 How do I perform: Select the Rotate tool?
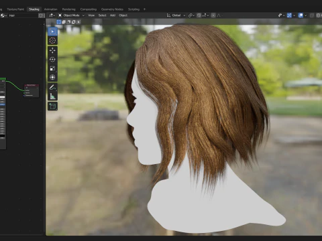tap(52, 60)
